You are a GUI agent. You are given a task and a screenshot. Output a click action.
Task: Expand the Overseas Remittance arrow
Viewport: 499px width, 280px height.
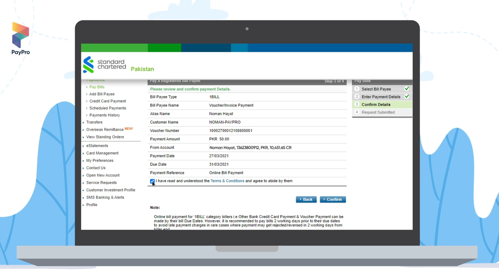click(x=83, y=130)
